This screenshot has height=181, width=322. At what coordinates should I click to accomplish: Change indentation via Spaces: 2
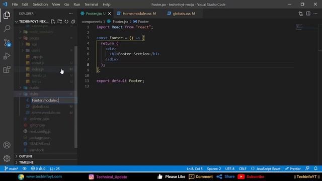[214, 169]
